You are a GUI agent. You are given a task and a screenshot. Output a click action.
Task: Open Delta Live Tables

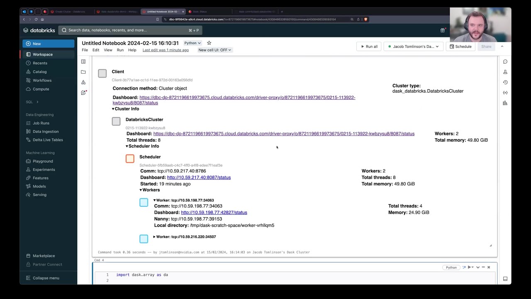click(48, 140)
